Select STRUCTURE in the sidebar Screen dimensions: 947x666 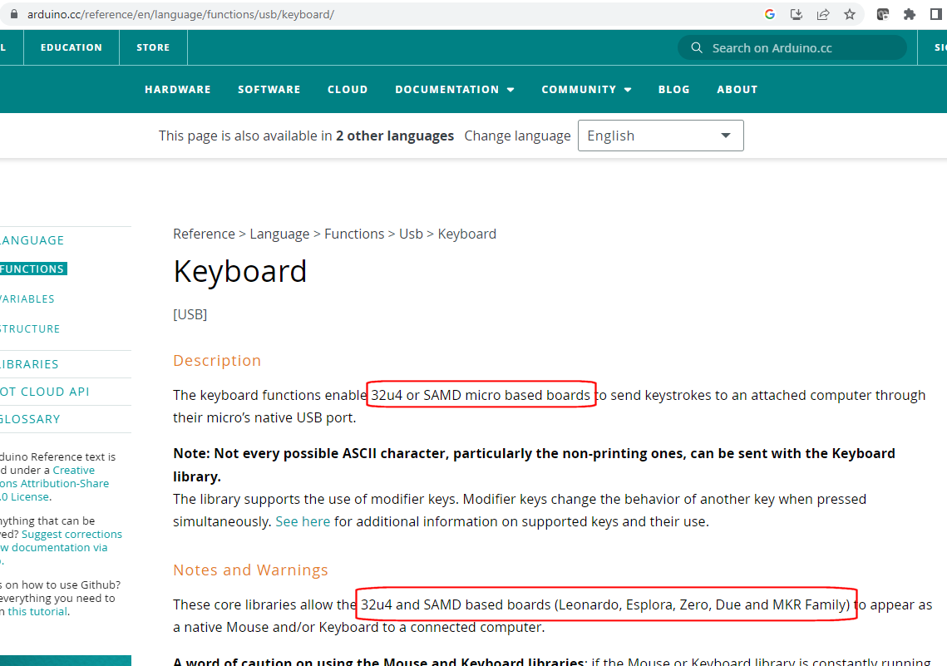pyautogui.click(x=30, y=329)
